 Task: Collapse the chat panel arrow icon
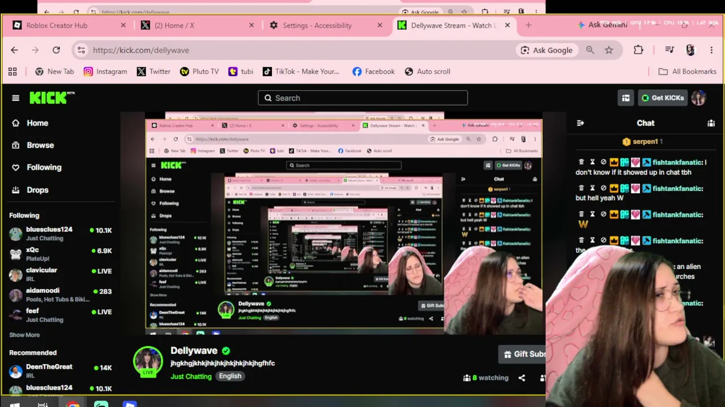tap(580, 123)
